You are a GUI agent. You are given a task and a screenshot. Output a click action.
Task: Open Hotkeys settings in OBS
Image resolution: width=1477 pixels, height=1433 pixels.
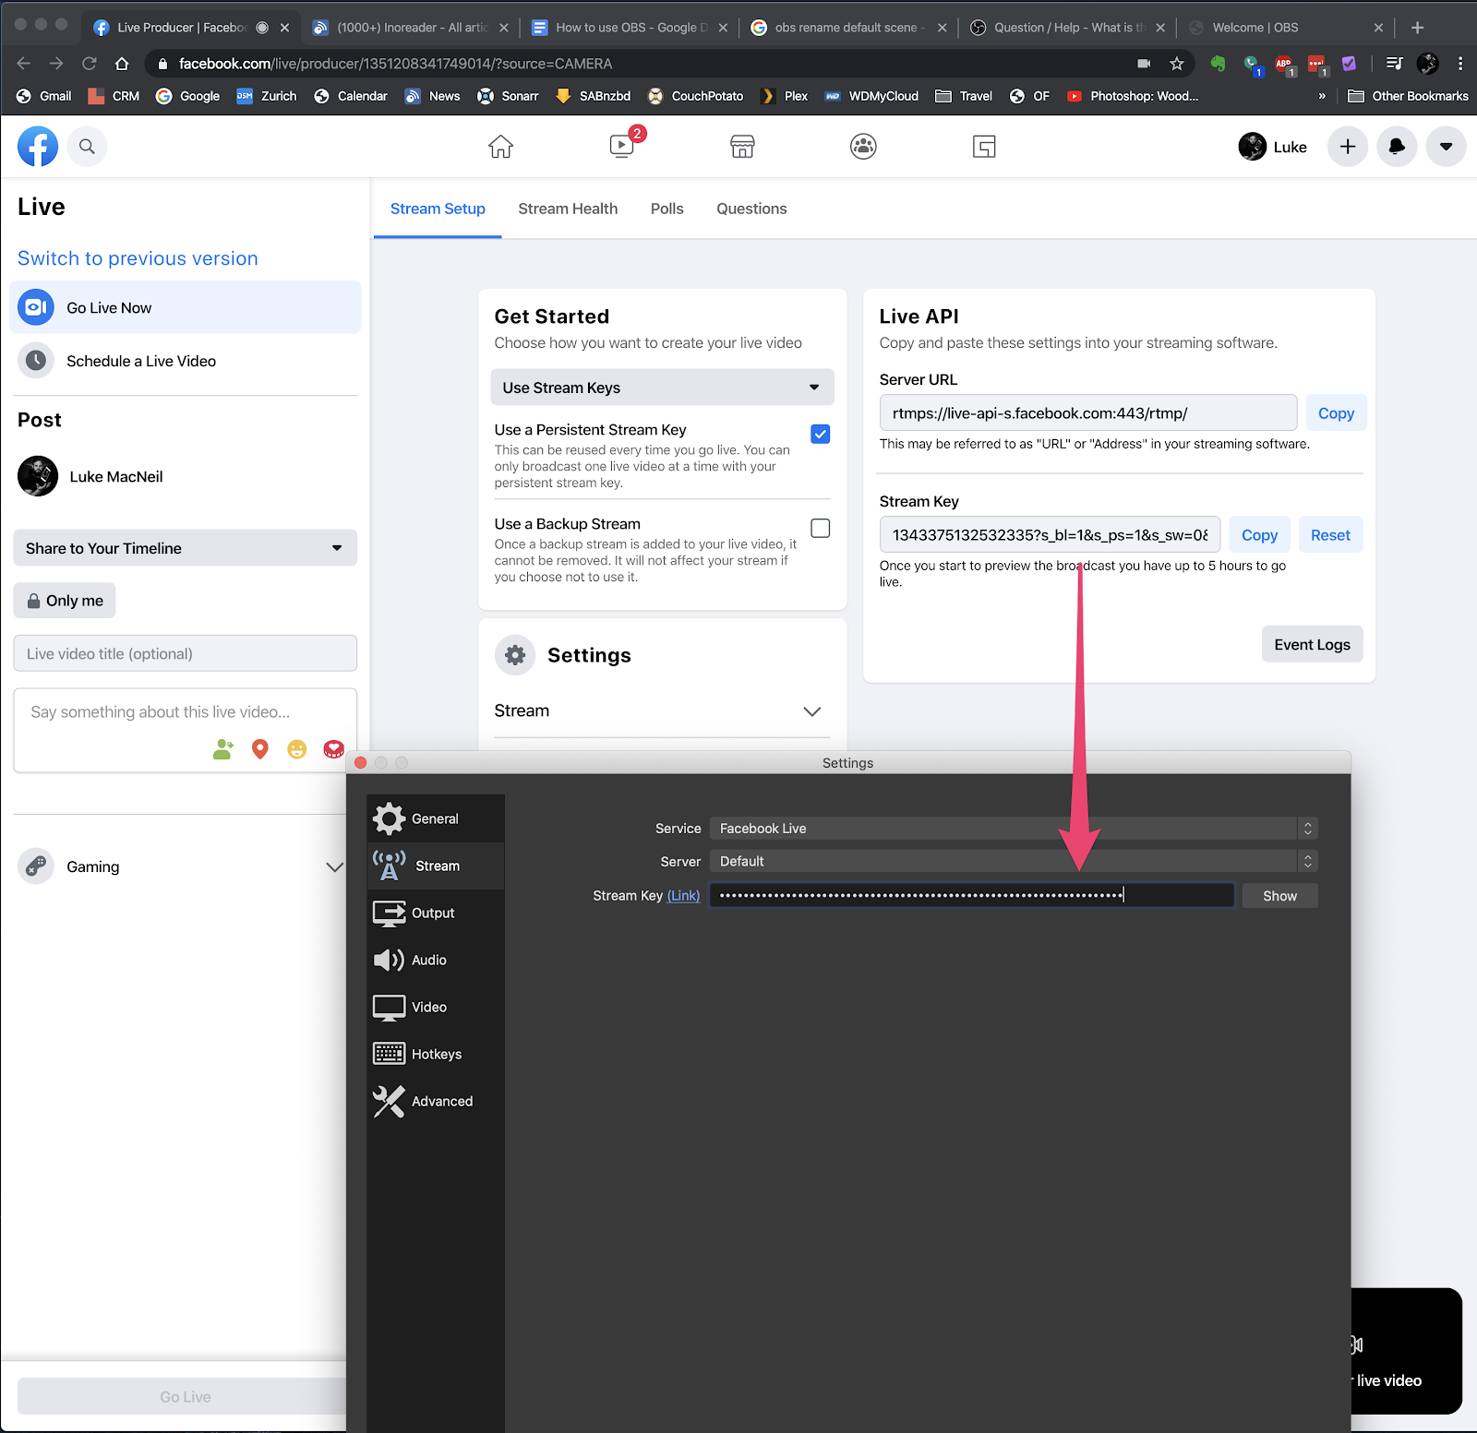click(436, 1054)
